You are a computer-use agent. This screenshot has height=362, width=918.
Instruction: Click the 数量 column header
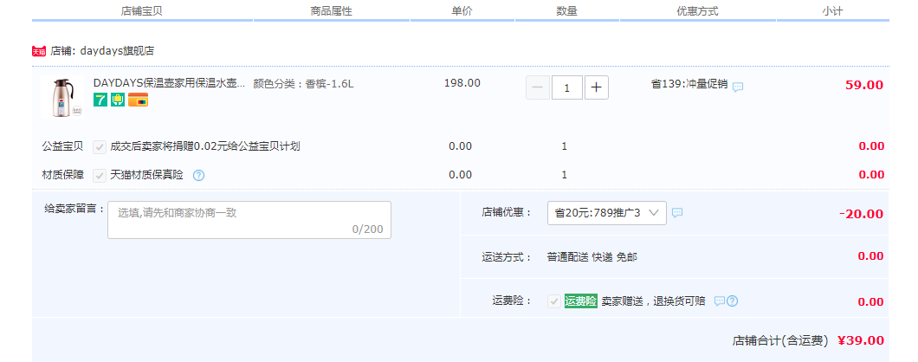(566, 11)
